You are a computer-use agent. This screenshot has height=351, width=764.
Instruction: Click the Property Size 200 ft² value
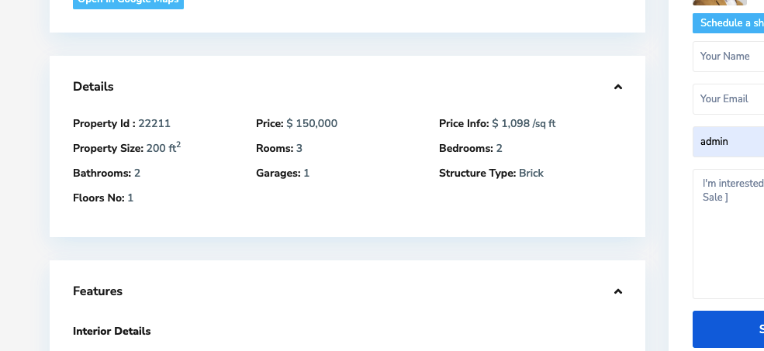164,147
